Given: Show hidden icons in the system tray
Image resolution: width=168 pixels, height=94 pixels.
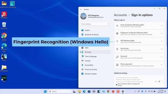Looking at the screenshot, I should [x=135, y=91].
